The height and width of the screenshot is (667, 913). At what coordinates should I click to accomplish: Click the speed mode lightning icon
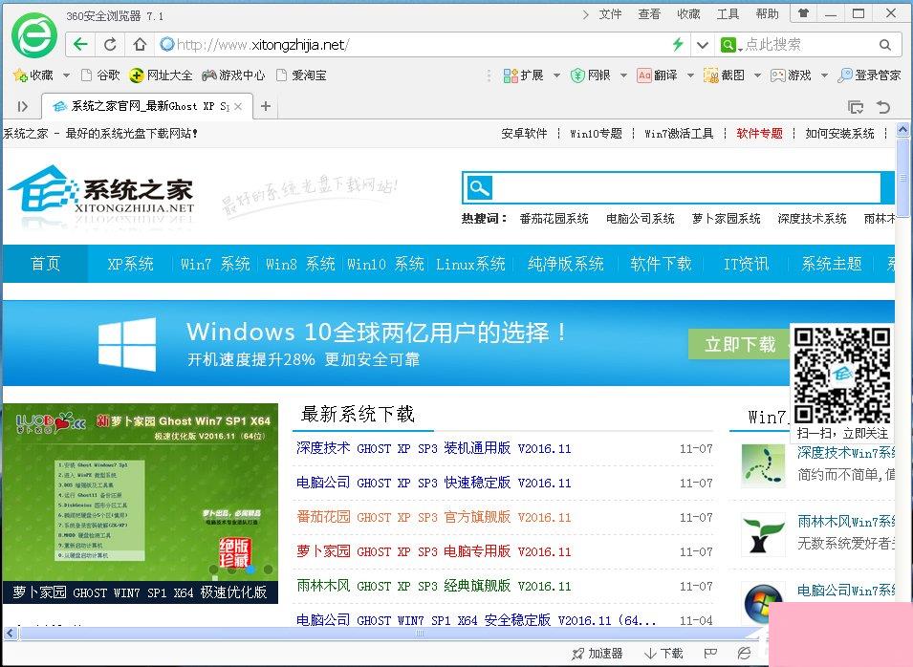point(677,44)
